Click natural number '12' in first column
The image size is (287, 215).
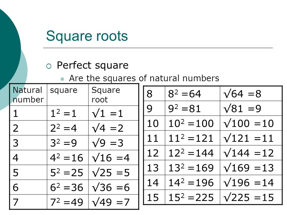[x=154, y=153]
